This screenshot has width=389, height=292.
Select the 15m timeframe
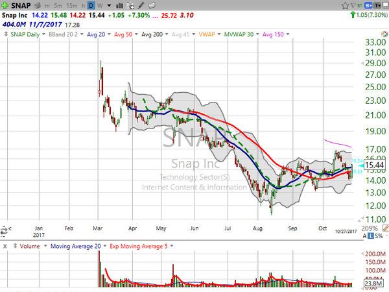[x=72, y=5]
